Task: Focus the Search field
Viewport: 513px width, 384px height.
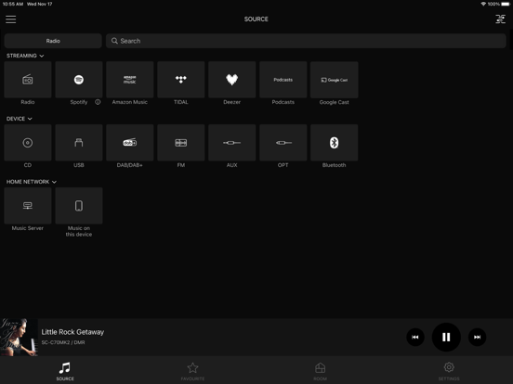Action: click(306, 41)
